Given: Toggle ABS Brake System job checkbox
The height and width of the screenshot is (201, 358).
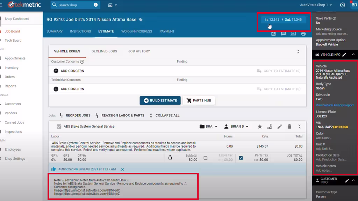Looking at the screenshot, I should click(x=59, y=126).
